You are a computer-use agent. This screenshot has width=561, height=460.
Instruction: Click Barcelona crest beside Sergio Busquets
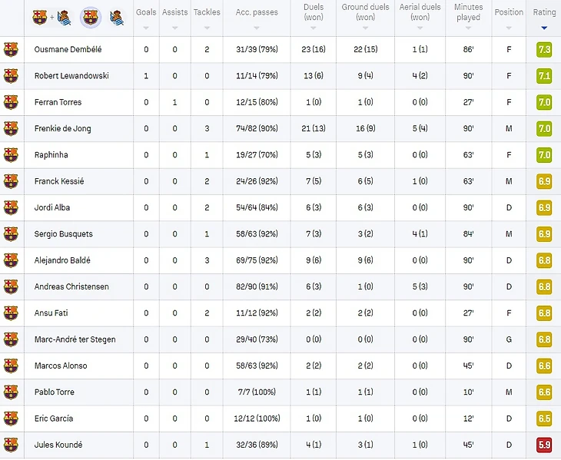[11, 233]
